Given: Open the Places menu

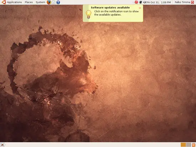Looking at the screenshot, I should tap(29, 2).
